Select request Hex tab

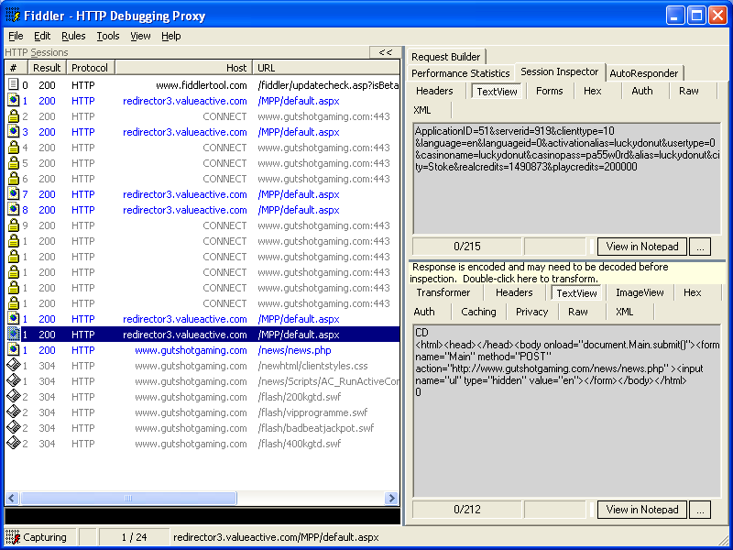(592, 91)
